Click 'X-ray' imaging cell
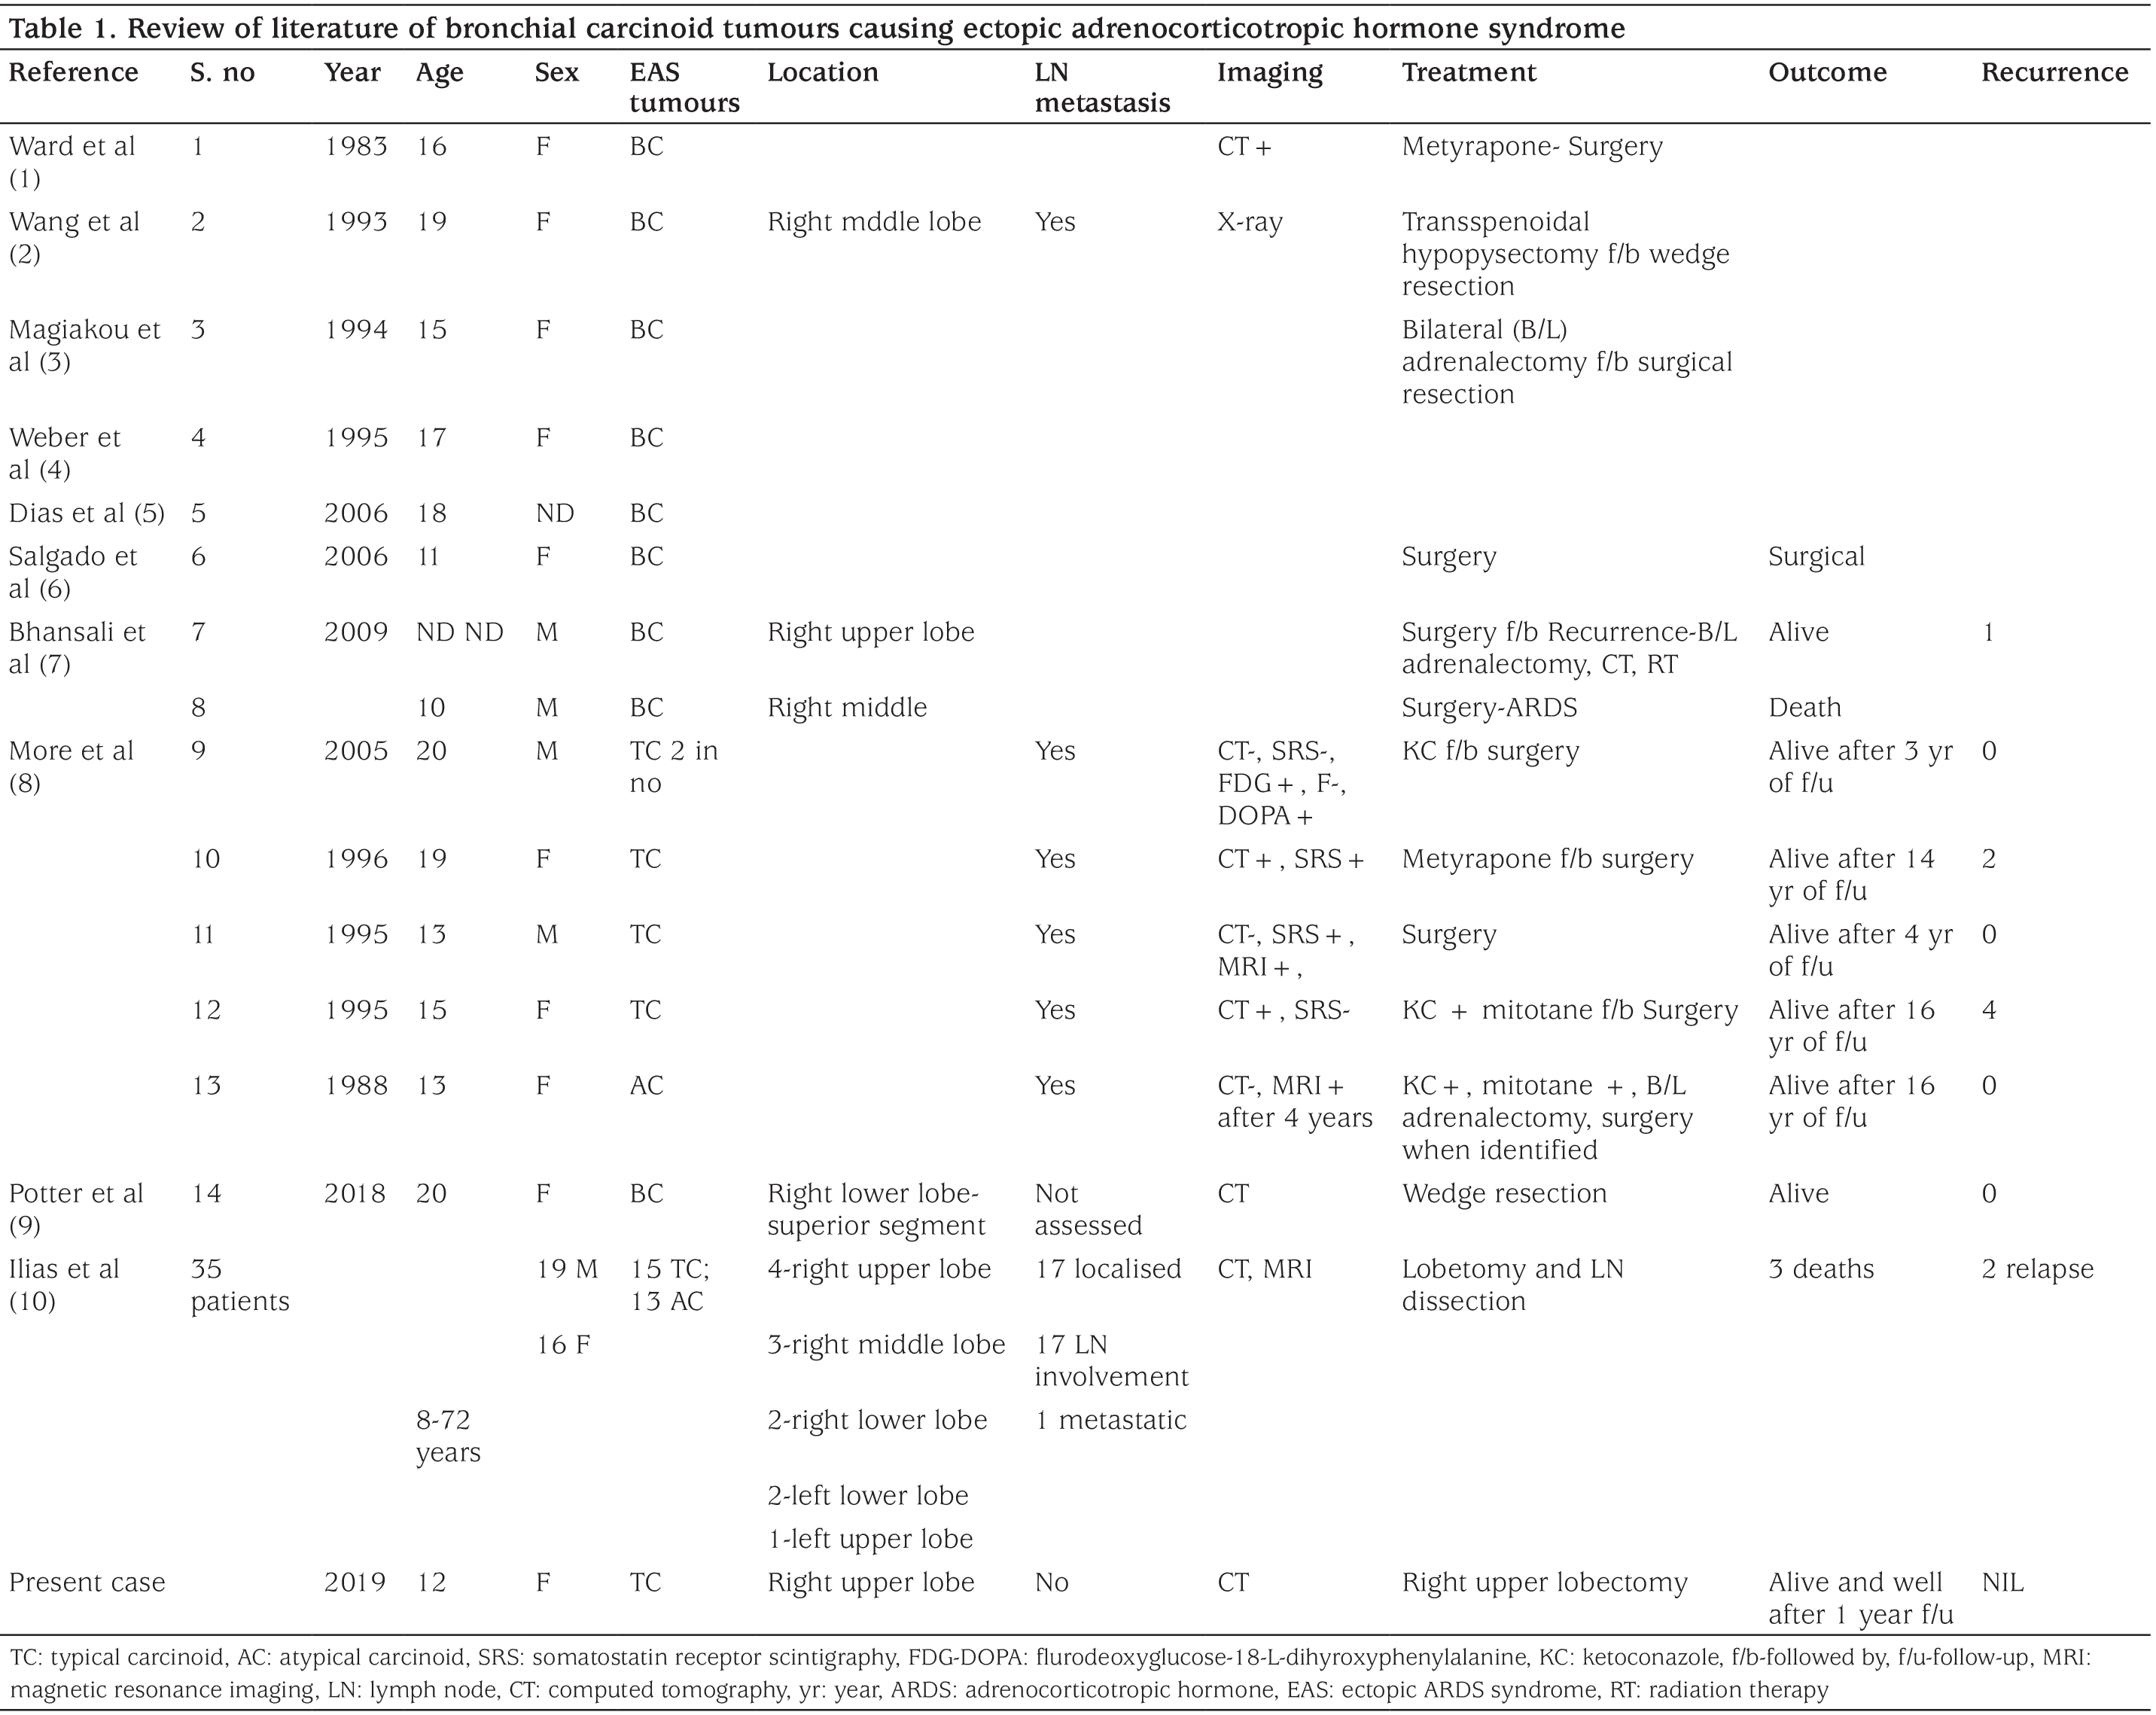Image resolution: width=2156 pixels, height=1715 pixels. (1249, 222)
